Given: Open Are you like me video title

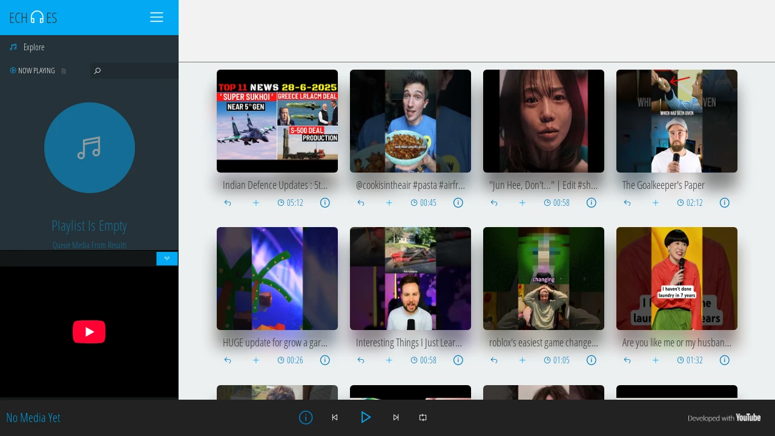Looking at the screenshot, I should coord(677,343).
